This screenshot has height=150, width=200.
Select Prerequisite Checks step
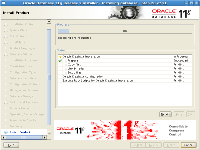coord(23,120)
